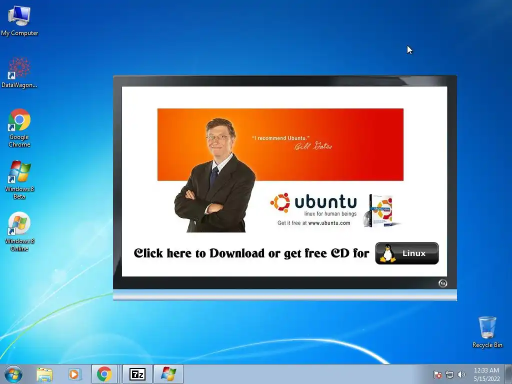The height and width of the screenshot is (384, 512).
Task: Select Google Chrome desktop shortcut
Action: point(19,128)
